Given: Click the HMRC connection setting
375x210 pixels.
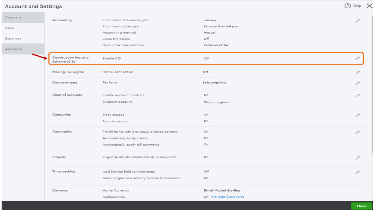Looking at the screenshot, I should [117, 72].
